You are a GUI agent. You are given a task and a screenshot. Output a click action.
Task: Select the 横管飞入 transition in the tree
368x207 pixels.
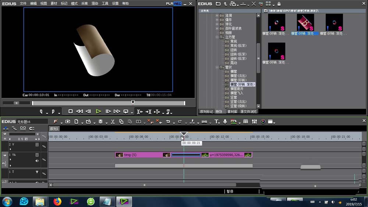point(236,93)
